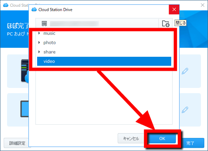The width and height of the screenshot is (208, 151).
Task: Click Cloud Station Drive dialog title icon
Action: [x=34, y=10]
